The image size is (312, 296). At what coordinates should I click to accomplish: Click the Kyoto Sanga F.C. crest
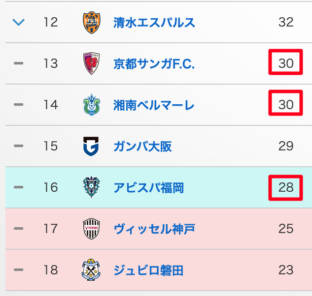click(91, 63)
